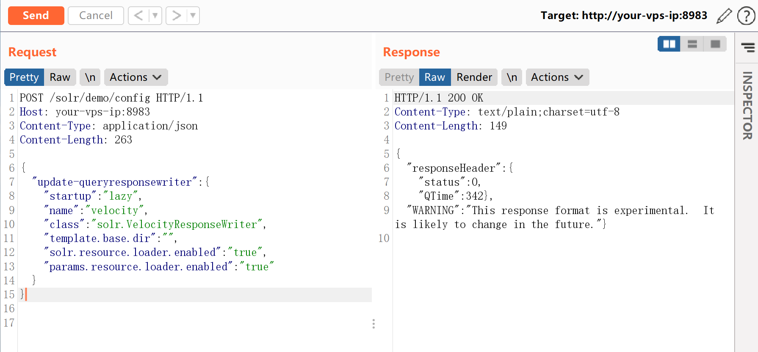Go forward to next request in history
758x352 pixels.
pos(176,16)
